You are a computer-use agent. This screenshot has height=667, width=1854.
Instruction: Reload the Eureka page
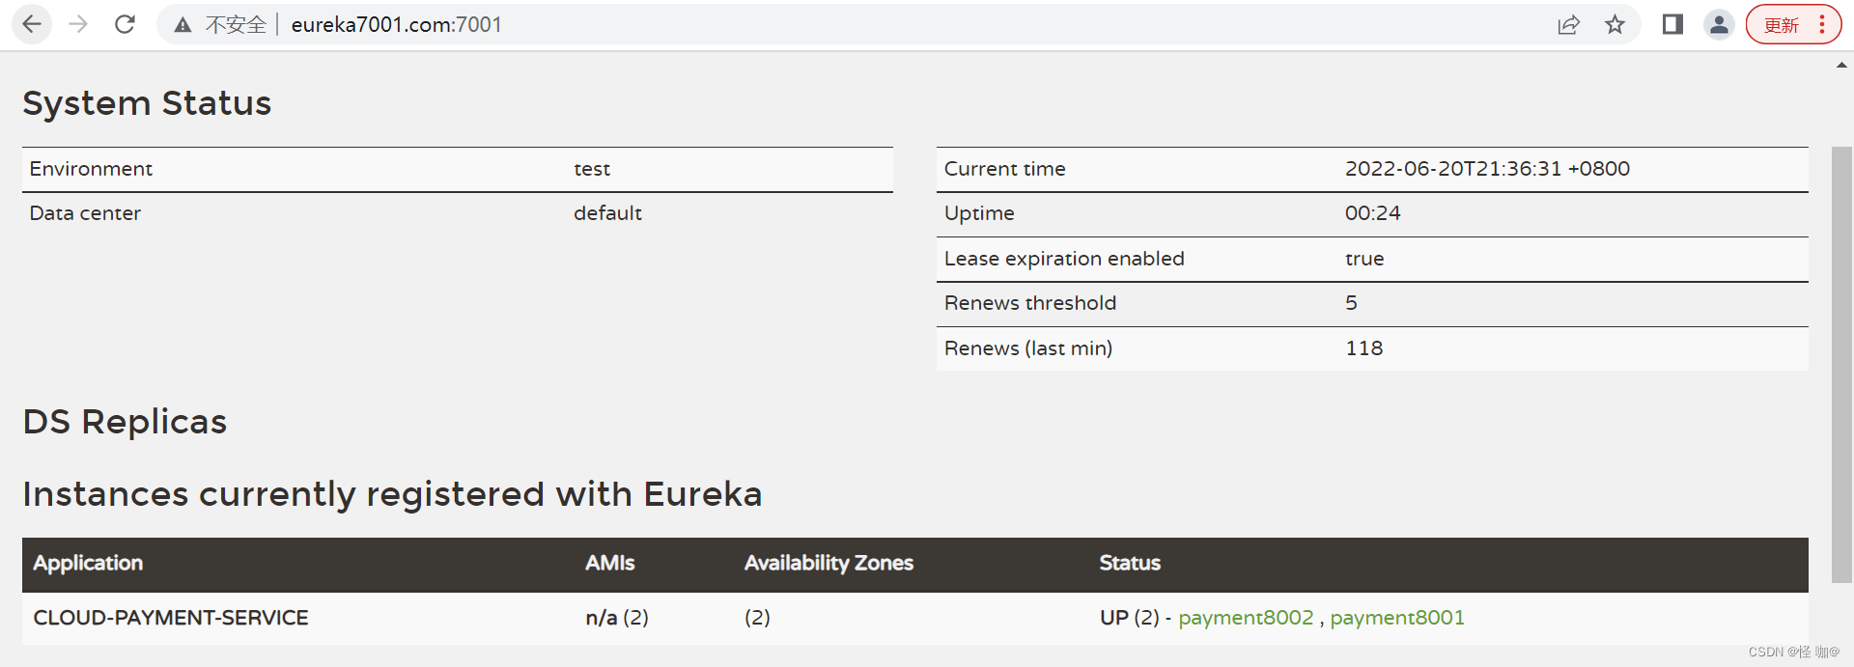click(x=125, y=24)
